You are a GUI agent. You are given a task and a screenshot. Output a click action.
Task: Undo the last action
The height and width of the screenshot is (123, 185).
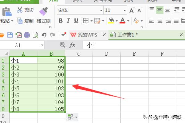(x=44, y=35)
